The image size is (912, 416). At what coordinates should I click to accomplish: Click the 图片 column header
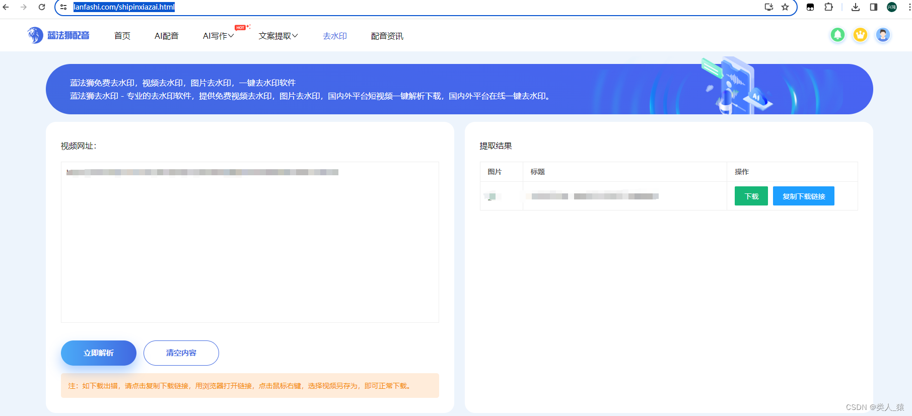(495, 172)
